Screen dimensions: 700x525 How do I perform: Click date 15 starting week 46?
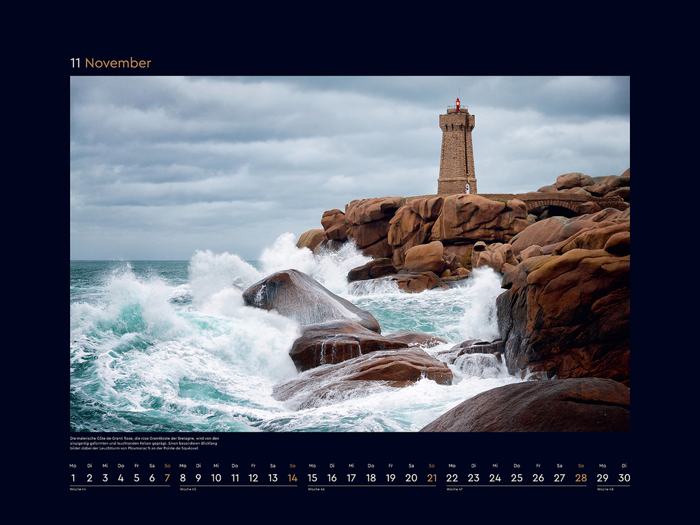pos(312,477)
